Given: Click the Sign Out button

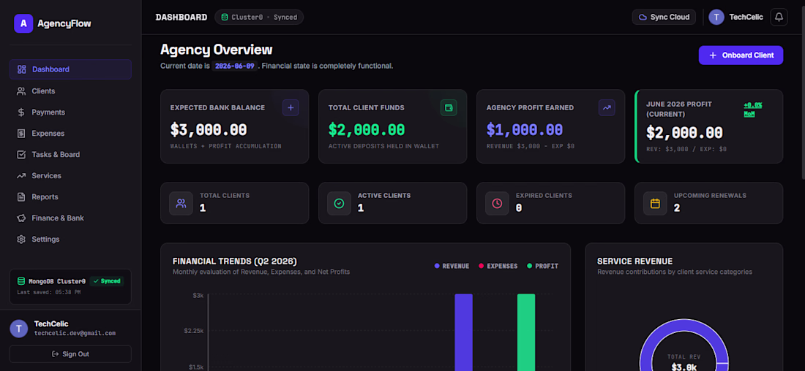Looking at the screenshot, I should [70, 354].
